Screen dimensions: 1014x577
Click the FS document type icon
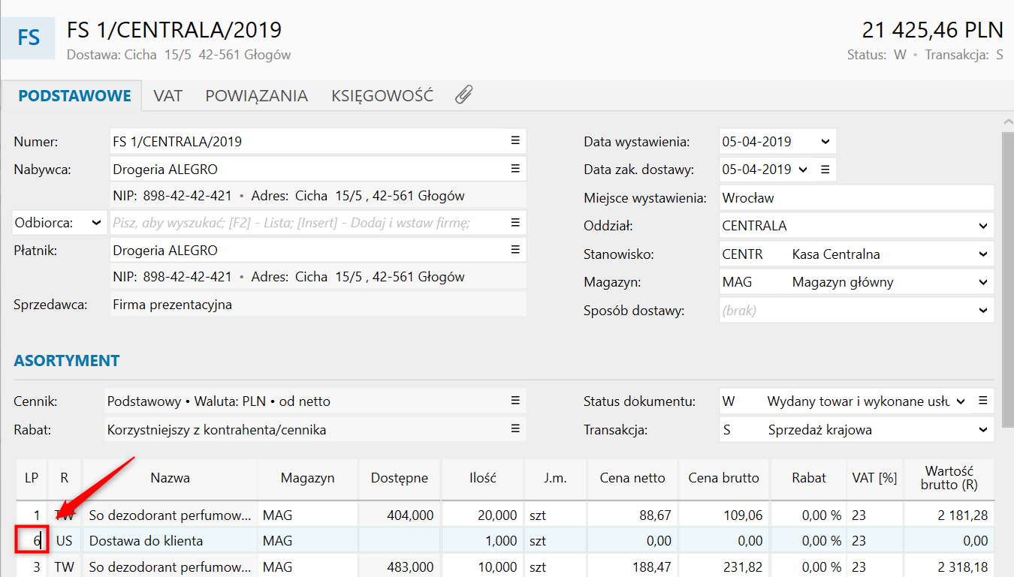tap(29, 37)
